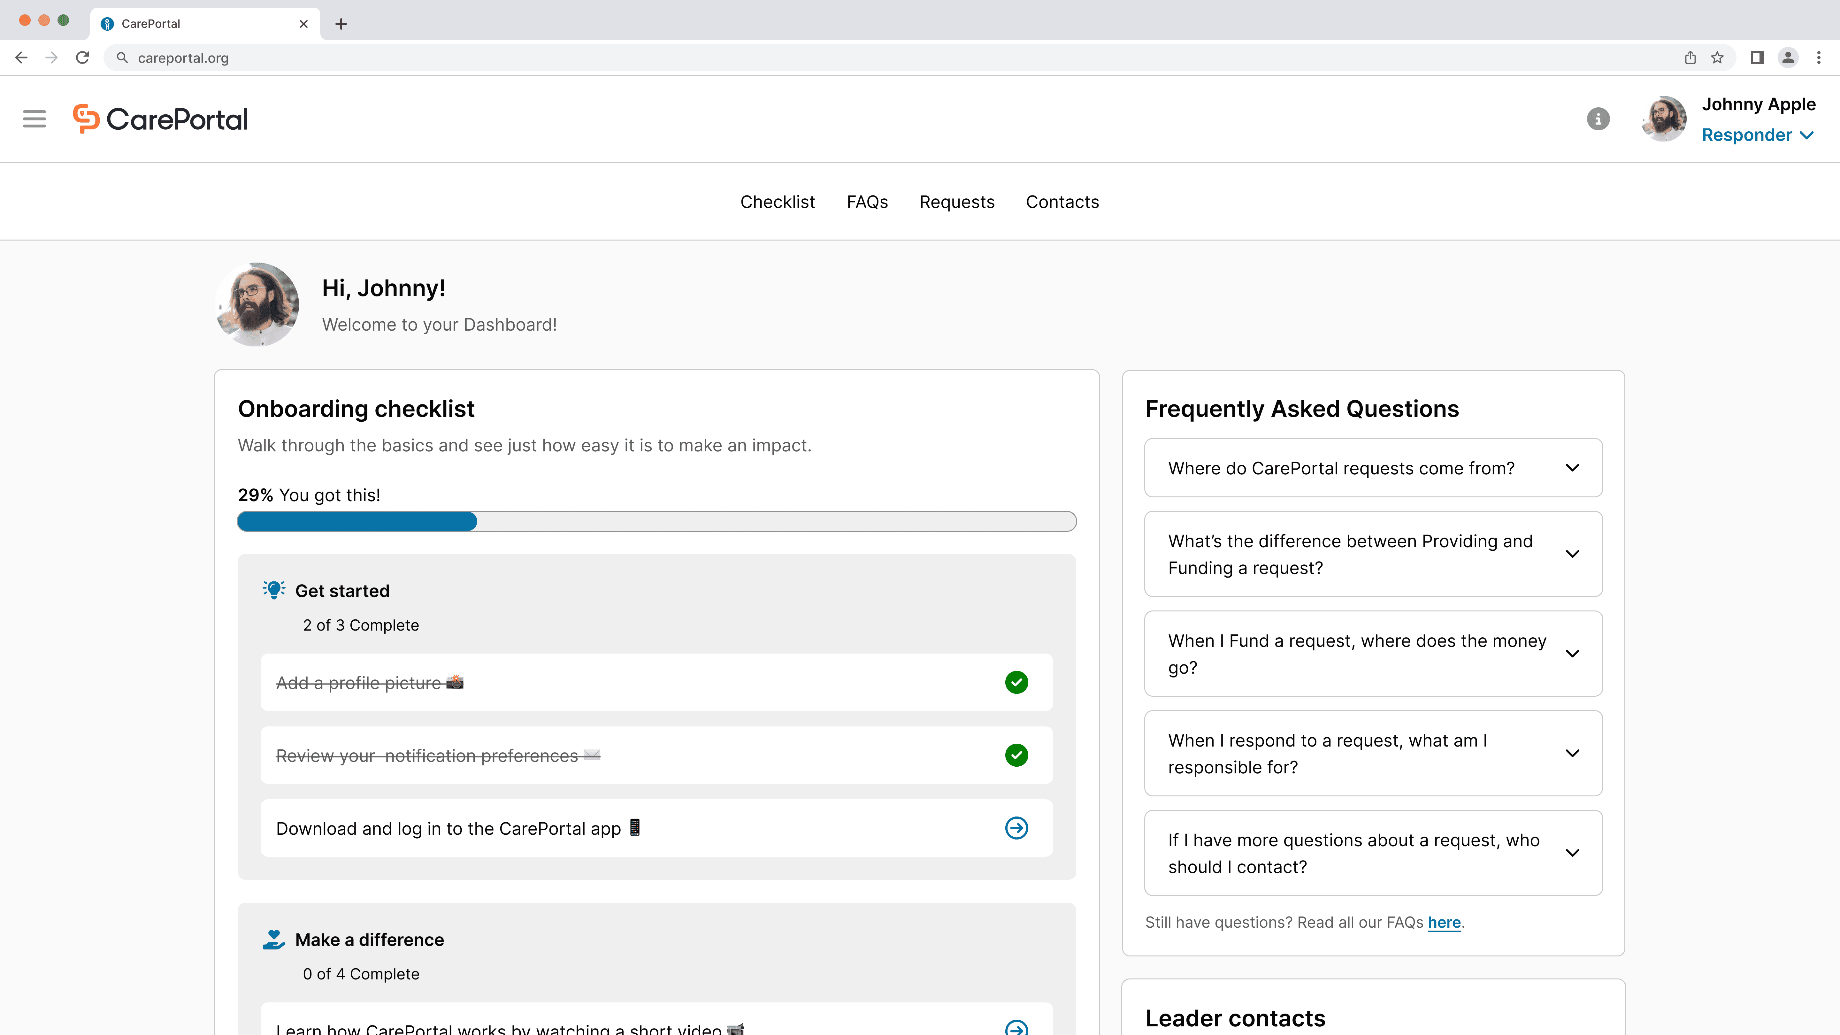The width and height of the screenshot is (1840, 1035).
Task: Click the browser share icon
Action: point(1690,58)
